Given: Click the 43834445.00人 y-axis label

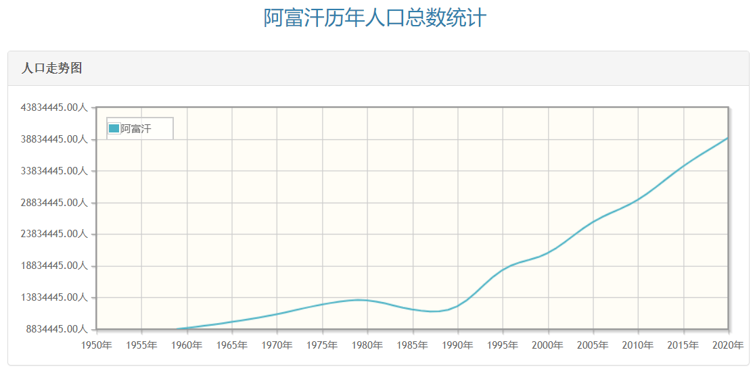Looking at the screenshot, I should [x=55, y=107].
